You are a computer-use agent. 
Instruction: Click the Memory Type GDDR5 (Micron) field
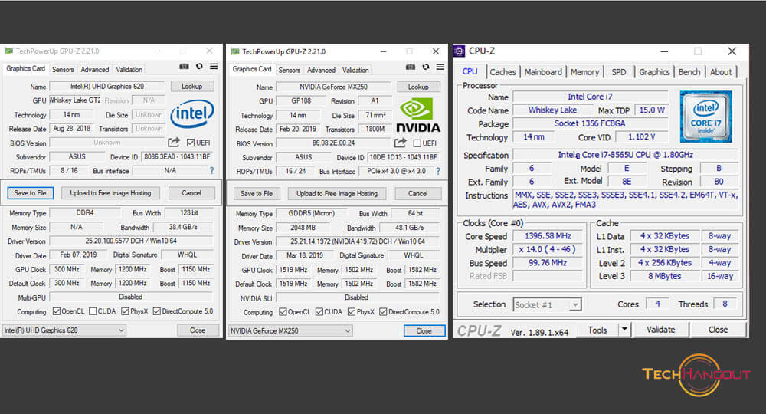311,214
